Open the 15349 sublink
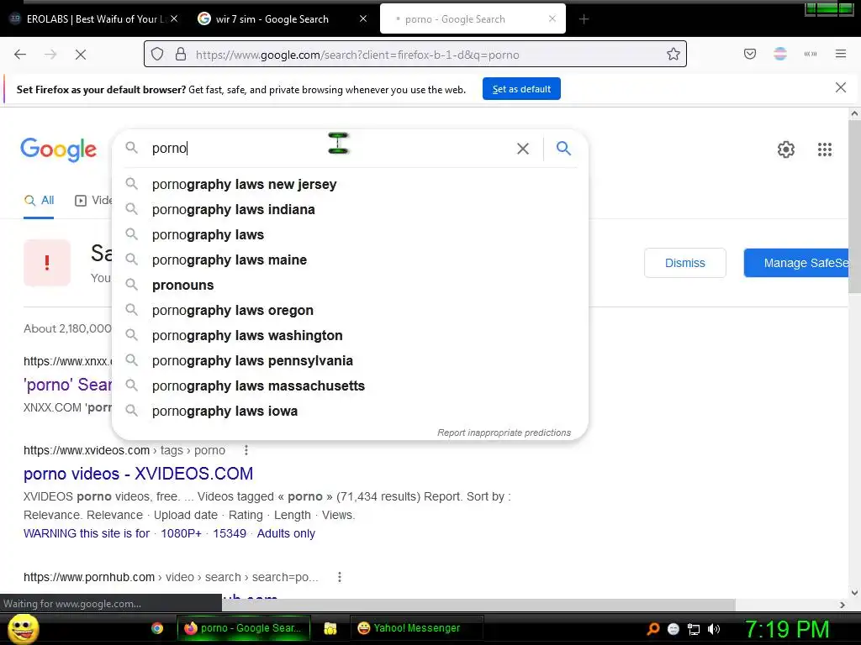This screenshot has width=861, height=645. (x=230, y=533)
